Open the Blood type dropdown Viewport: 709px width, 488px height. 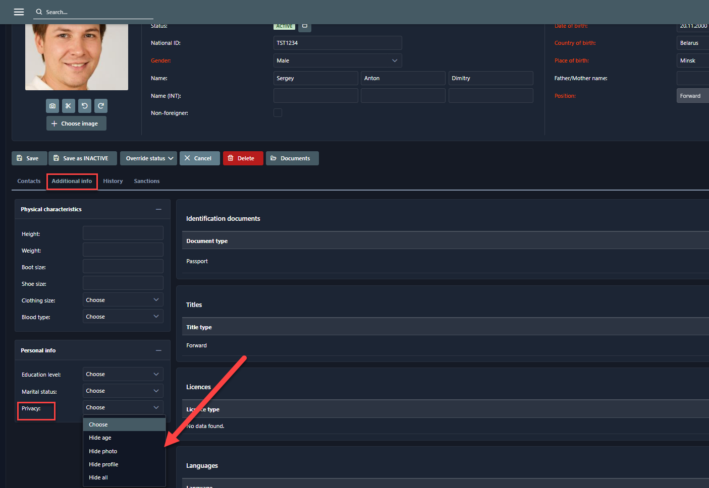point(123,317)
